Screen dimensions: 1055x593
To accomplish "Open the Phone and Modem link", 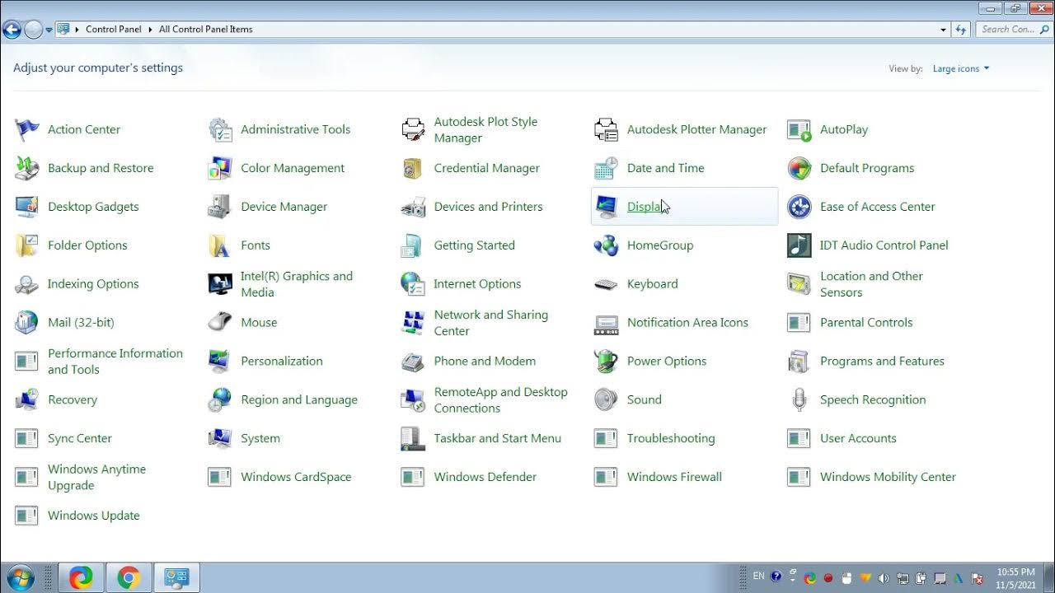I will pyautogui.click(x=485, y=362).
